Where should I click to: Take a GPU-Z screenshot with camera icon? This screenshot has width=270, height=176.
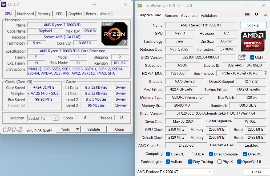click(247, 14)
